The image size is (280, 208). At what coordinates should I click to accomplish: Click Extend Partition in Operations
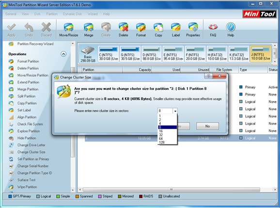[28, 82]
